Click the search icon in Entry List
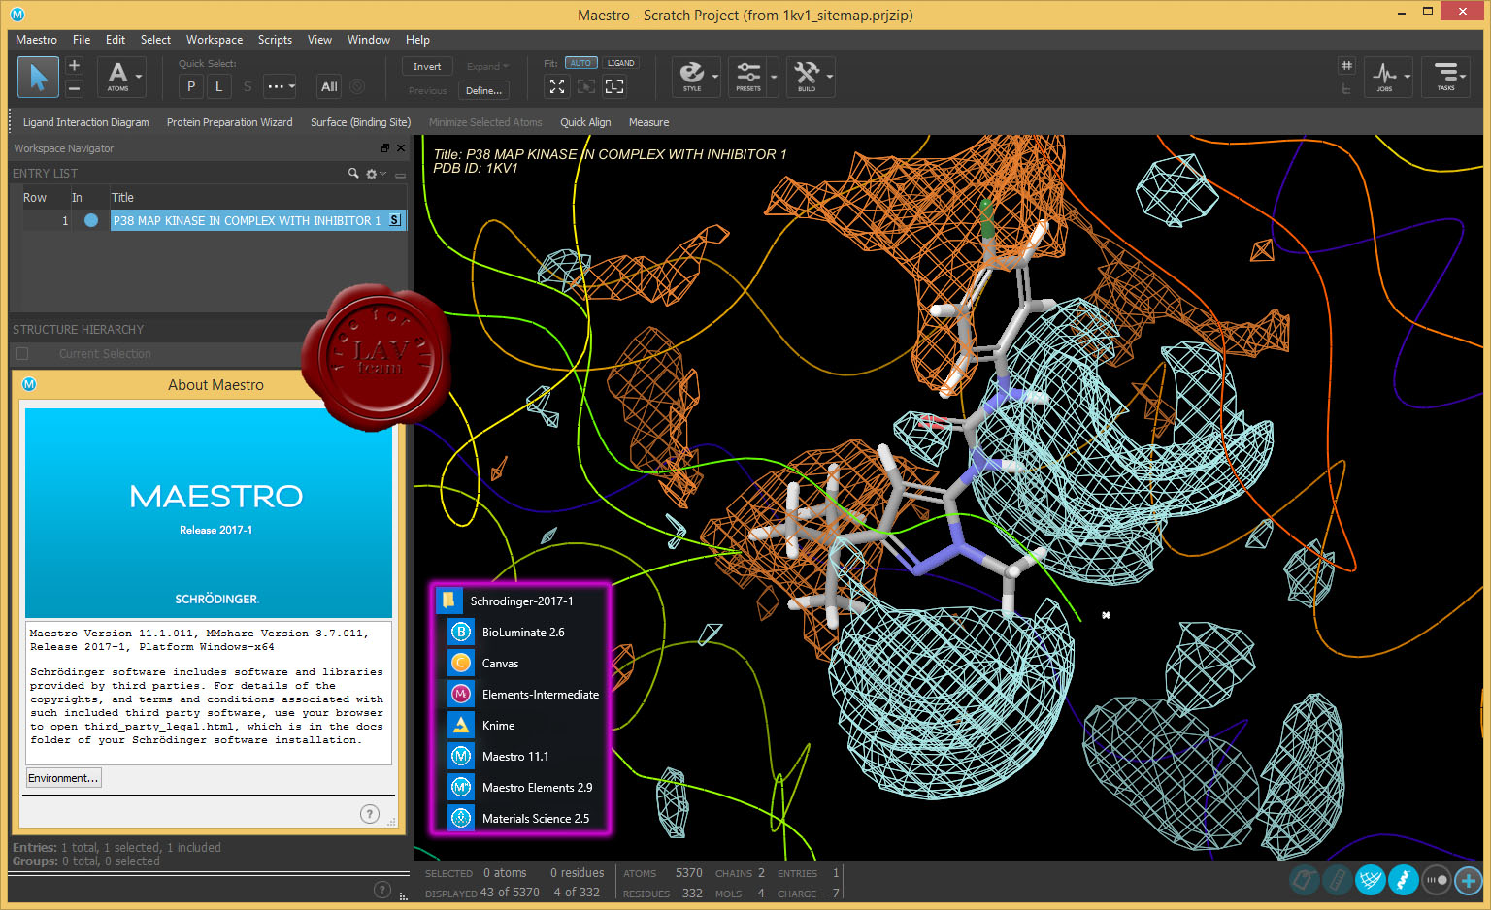1491x910 pixels. (353, 173)
